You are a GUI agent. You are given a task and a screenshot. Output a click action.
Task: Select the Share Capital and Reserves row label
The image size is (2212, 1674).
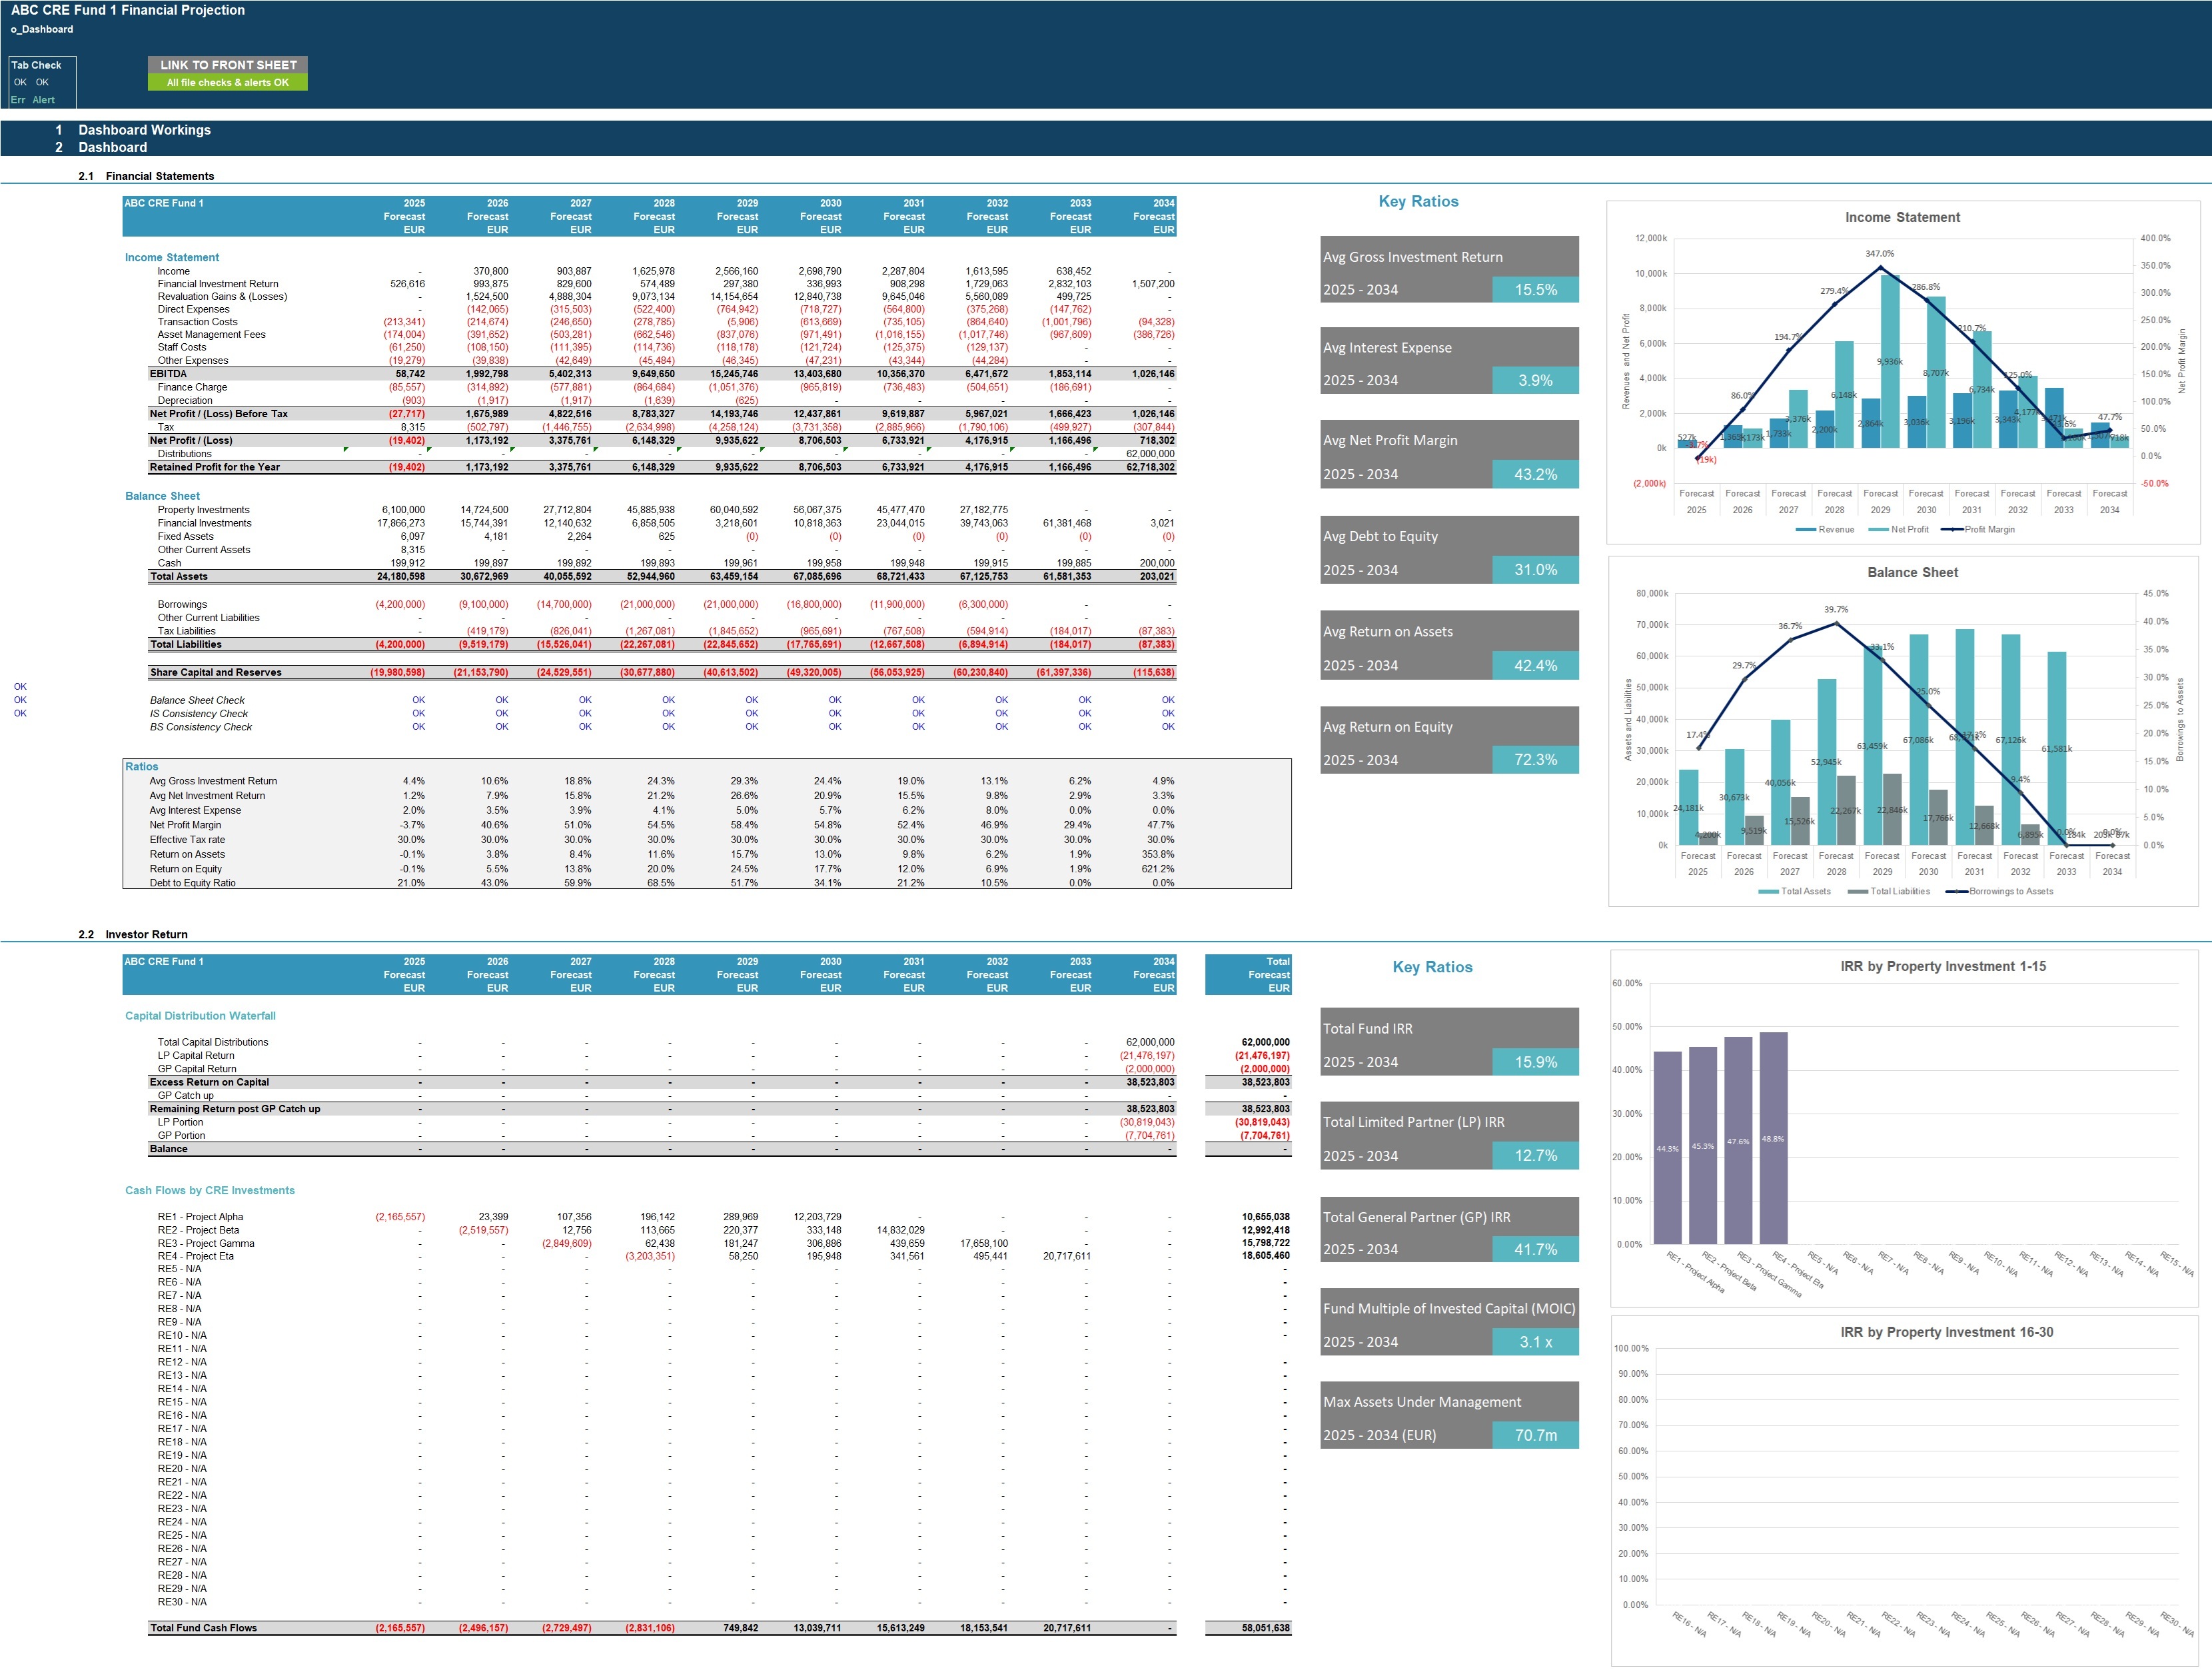pos(215,672)
